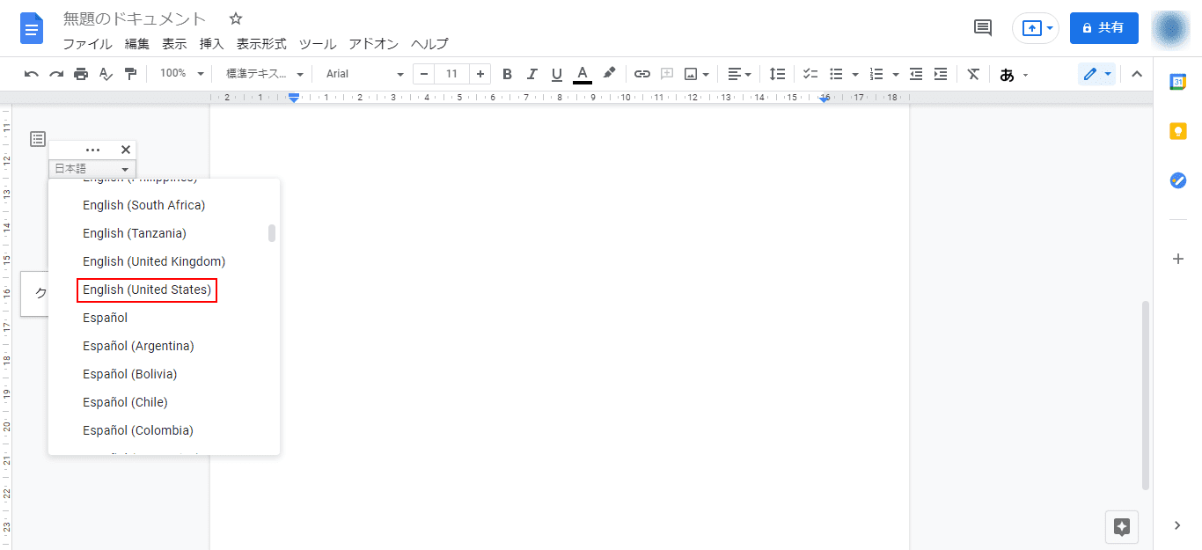Open the 編集 menu

137,44
